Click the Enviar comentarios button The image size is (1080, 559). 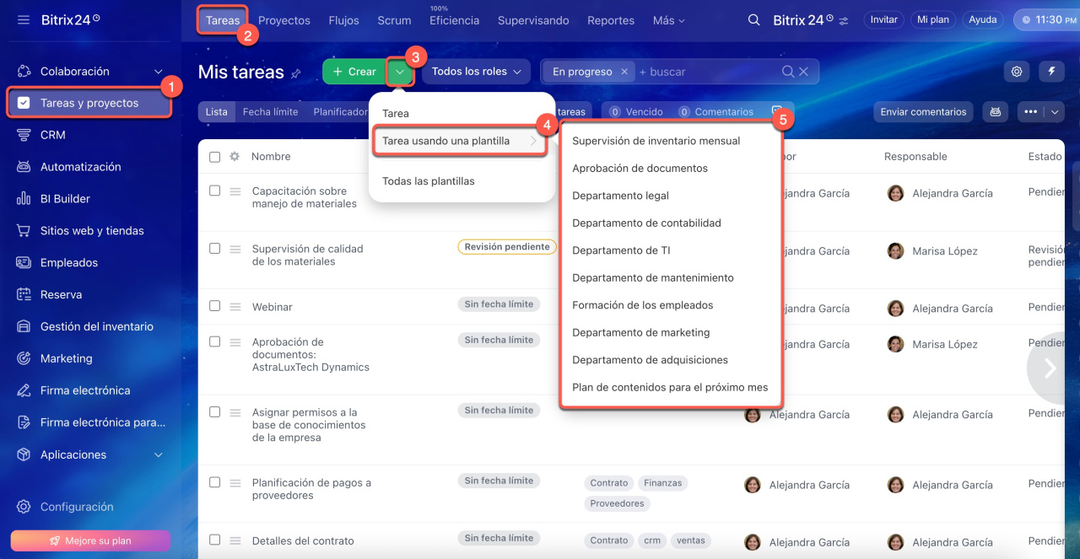click(x=923, y=112)
